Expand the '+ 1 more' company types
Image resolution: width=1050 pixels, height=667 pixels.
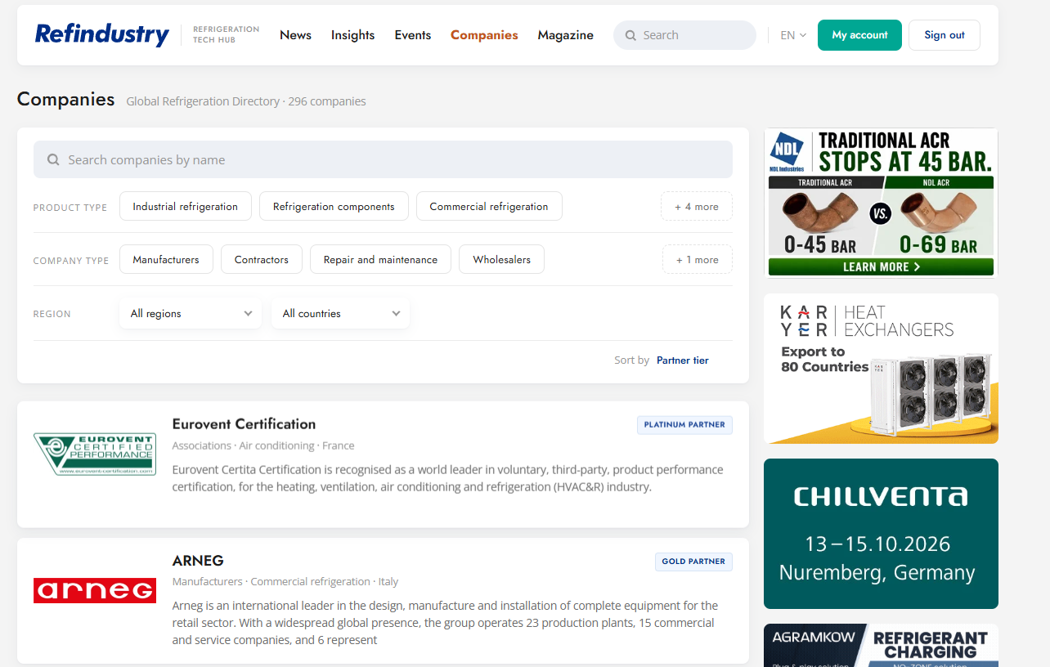[698, 260]
